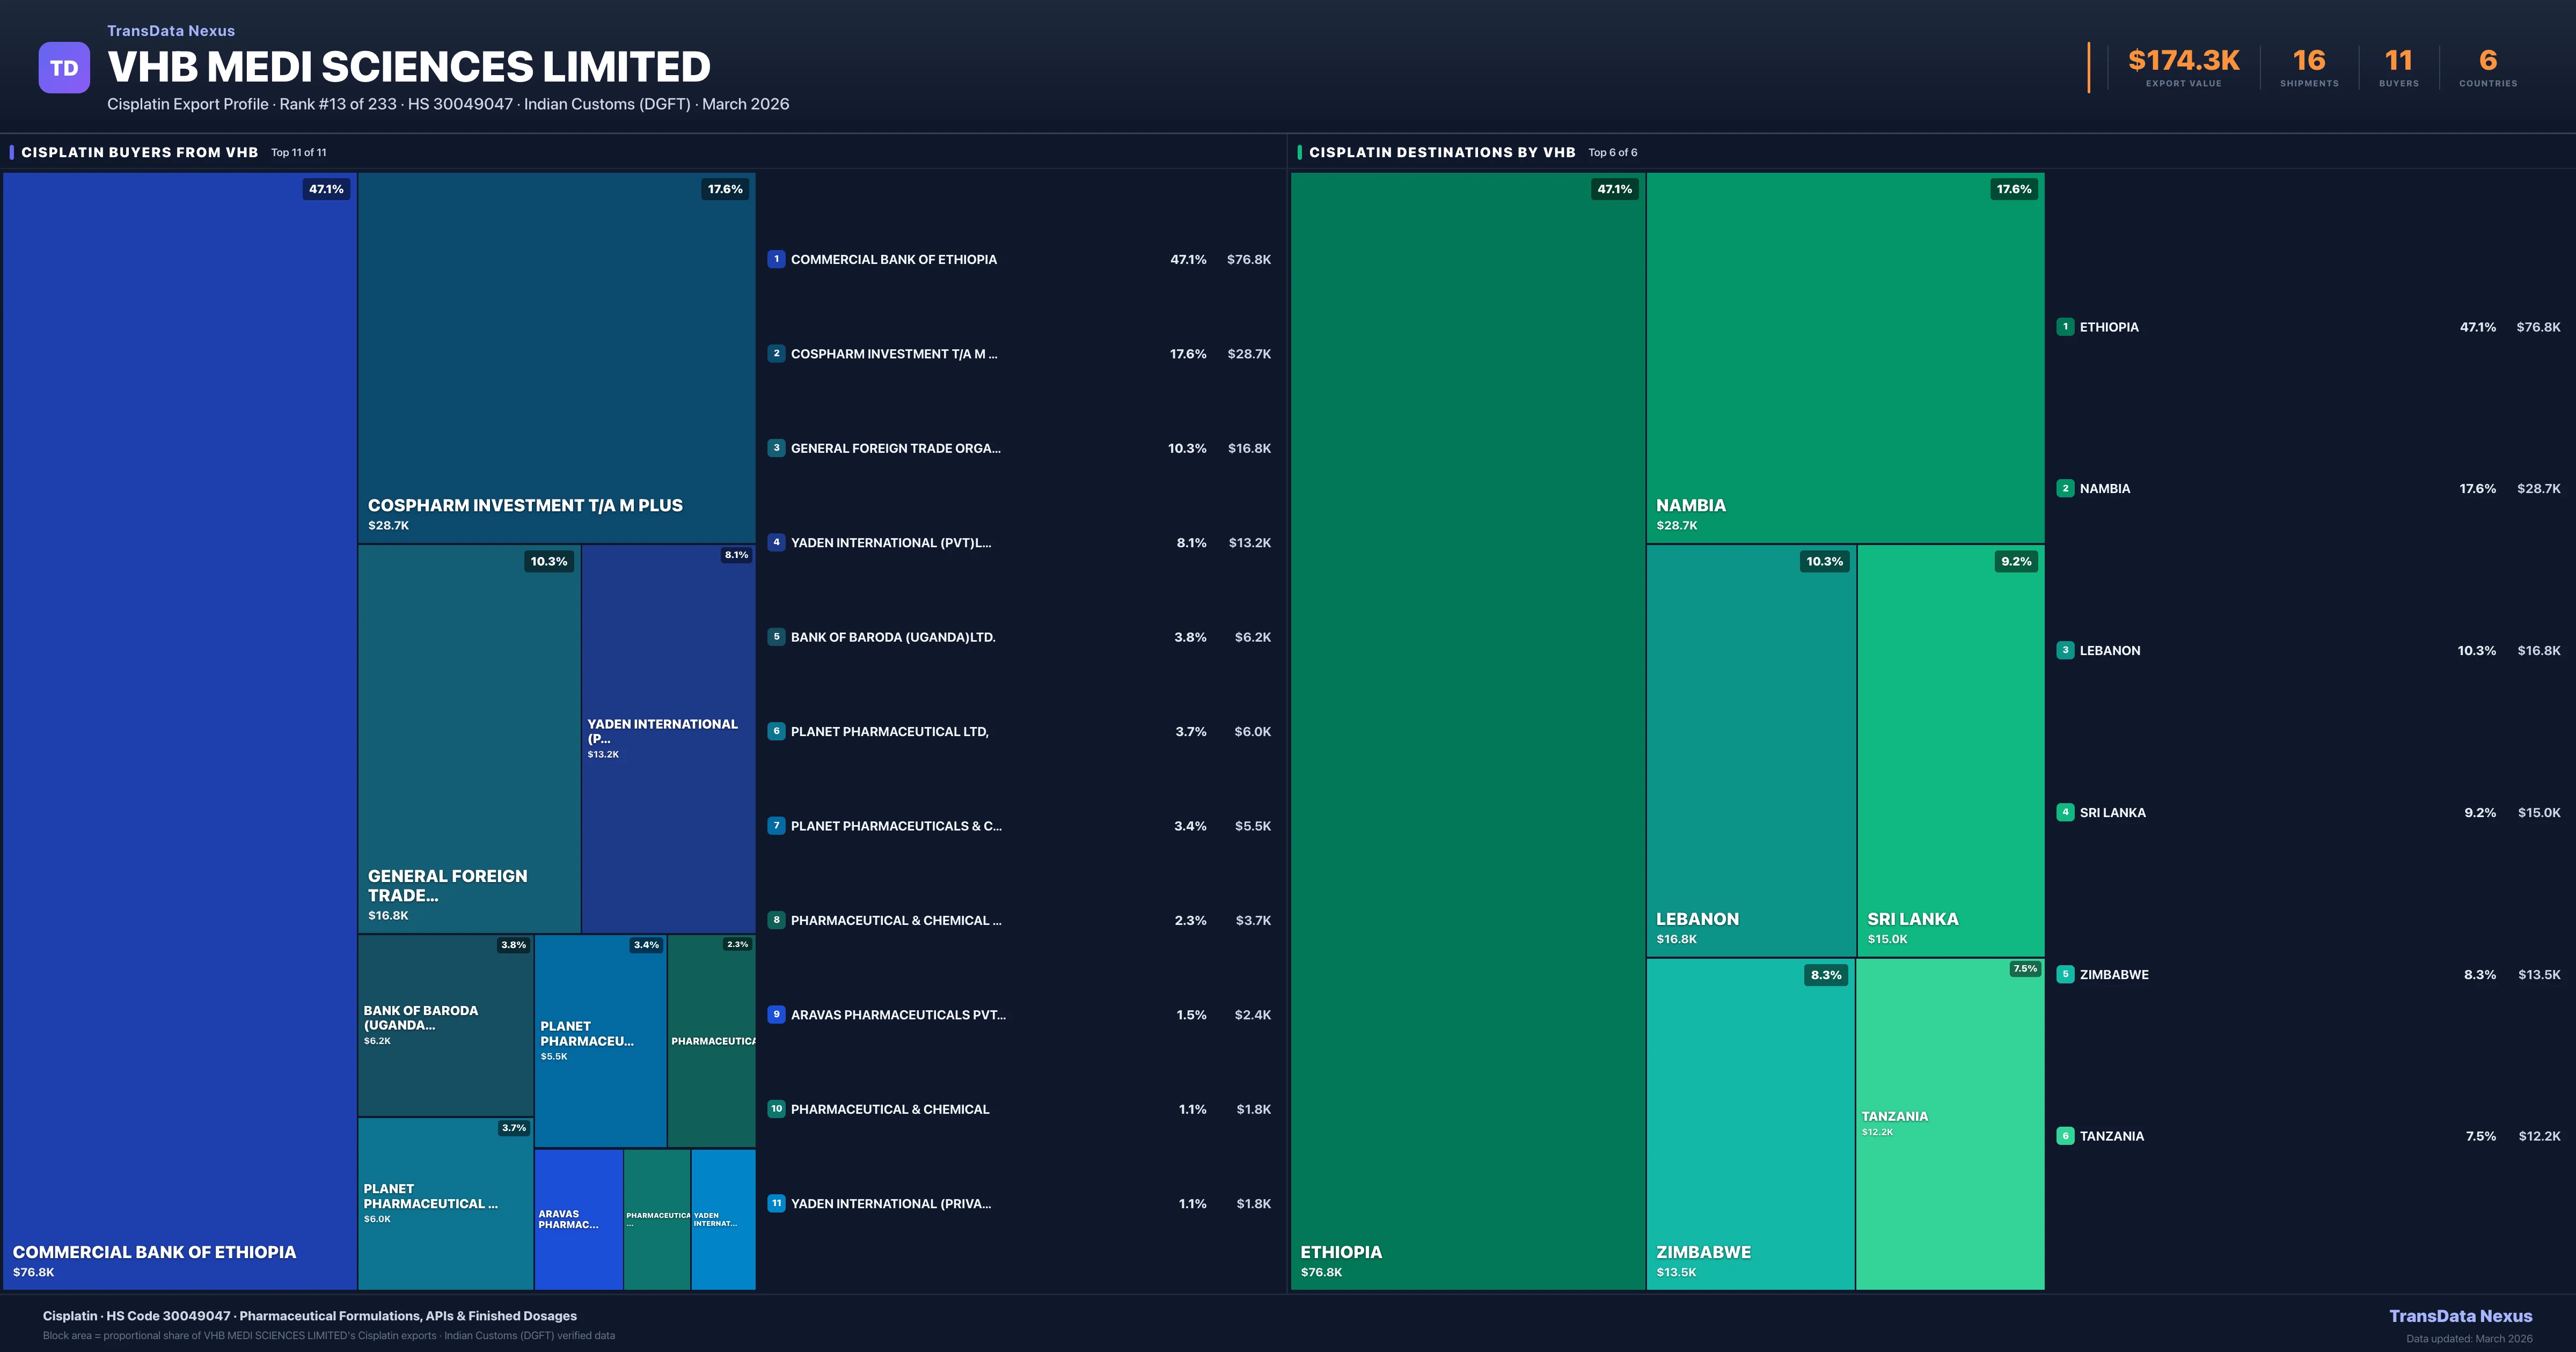Screen dimensions: 2576x1352
Task: Click rank badge 4 beside Sri Lanka
Action: point(2065,812)
